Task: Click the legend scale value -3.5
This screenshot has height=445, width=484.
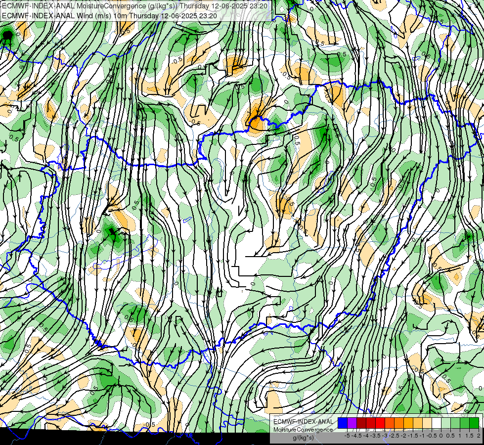Action: [375, 436]
